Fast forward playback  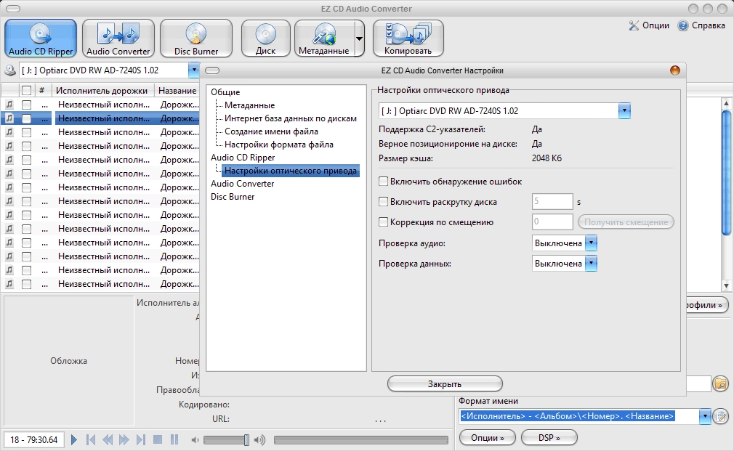(x=124, y=440)
